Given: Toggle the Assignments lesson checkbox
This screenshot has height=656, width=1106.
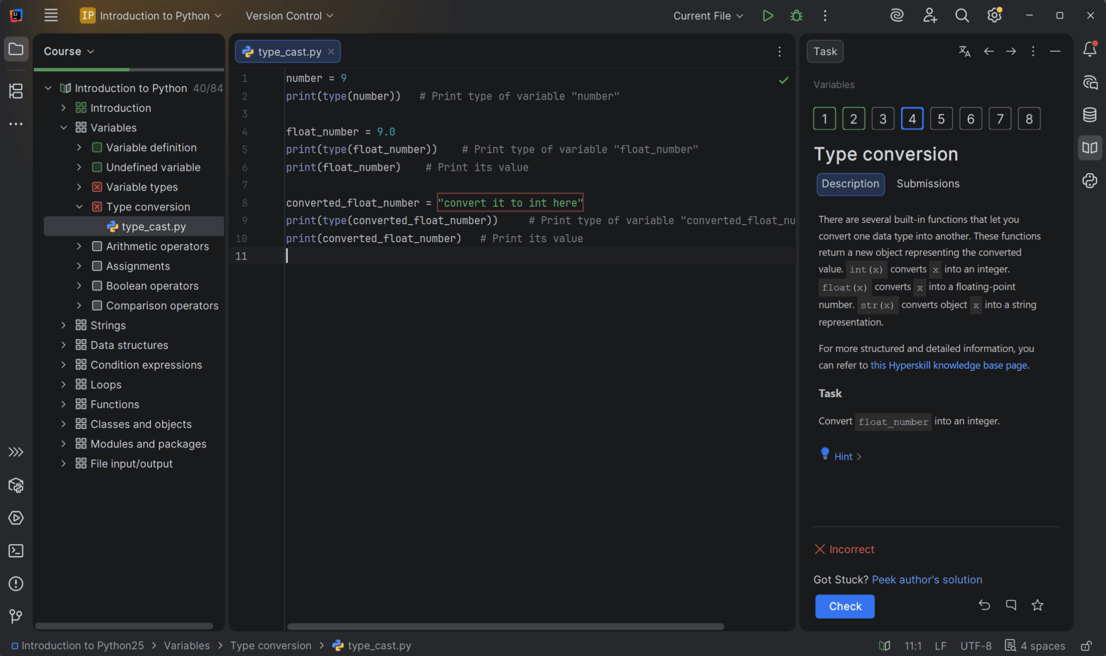Looking at the screenshot, I should point(97,266).
